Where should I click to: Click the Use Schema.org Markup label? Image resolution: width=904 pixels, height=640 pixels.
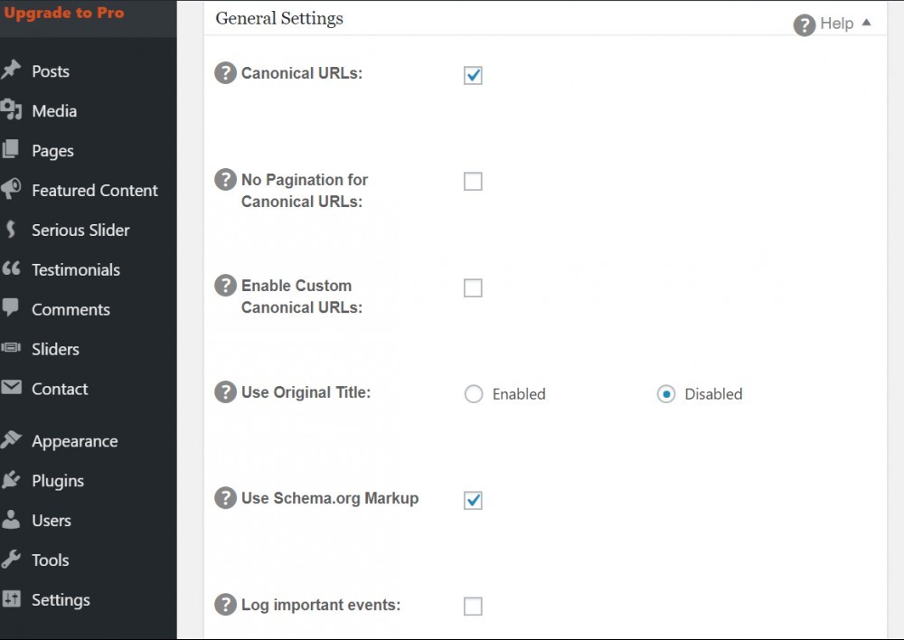[x=330, y=498]
